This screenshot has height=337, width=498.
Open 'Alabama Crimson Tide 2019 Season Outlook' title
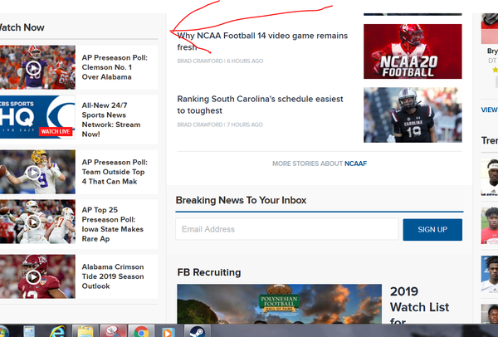113,276
